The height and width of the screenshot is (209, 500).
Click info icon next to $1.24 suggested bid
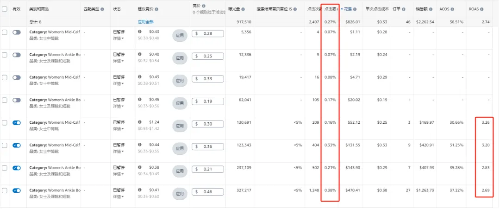point(140,122)
